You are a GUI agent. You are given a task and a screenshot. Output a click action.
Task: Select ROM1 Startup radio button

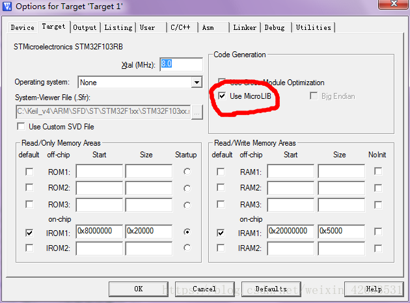187,172
